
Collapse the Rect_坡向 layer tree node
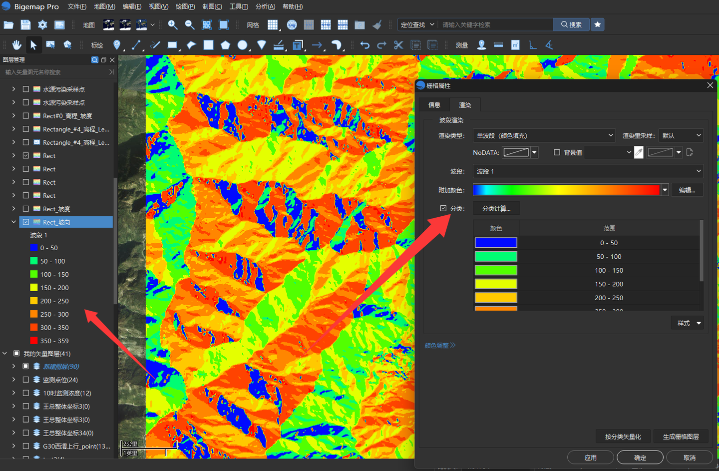pyautogui.click(x=13, y=222)
